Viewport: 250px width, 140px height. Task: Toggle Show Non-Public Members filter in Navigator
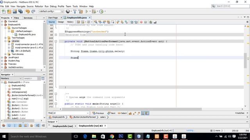click(20, 126)
